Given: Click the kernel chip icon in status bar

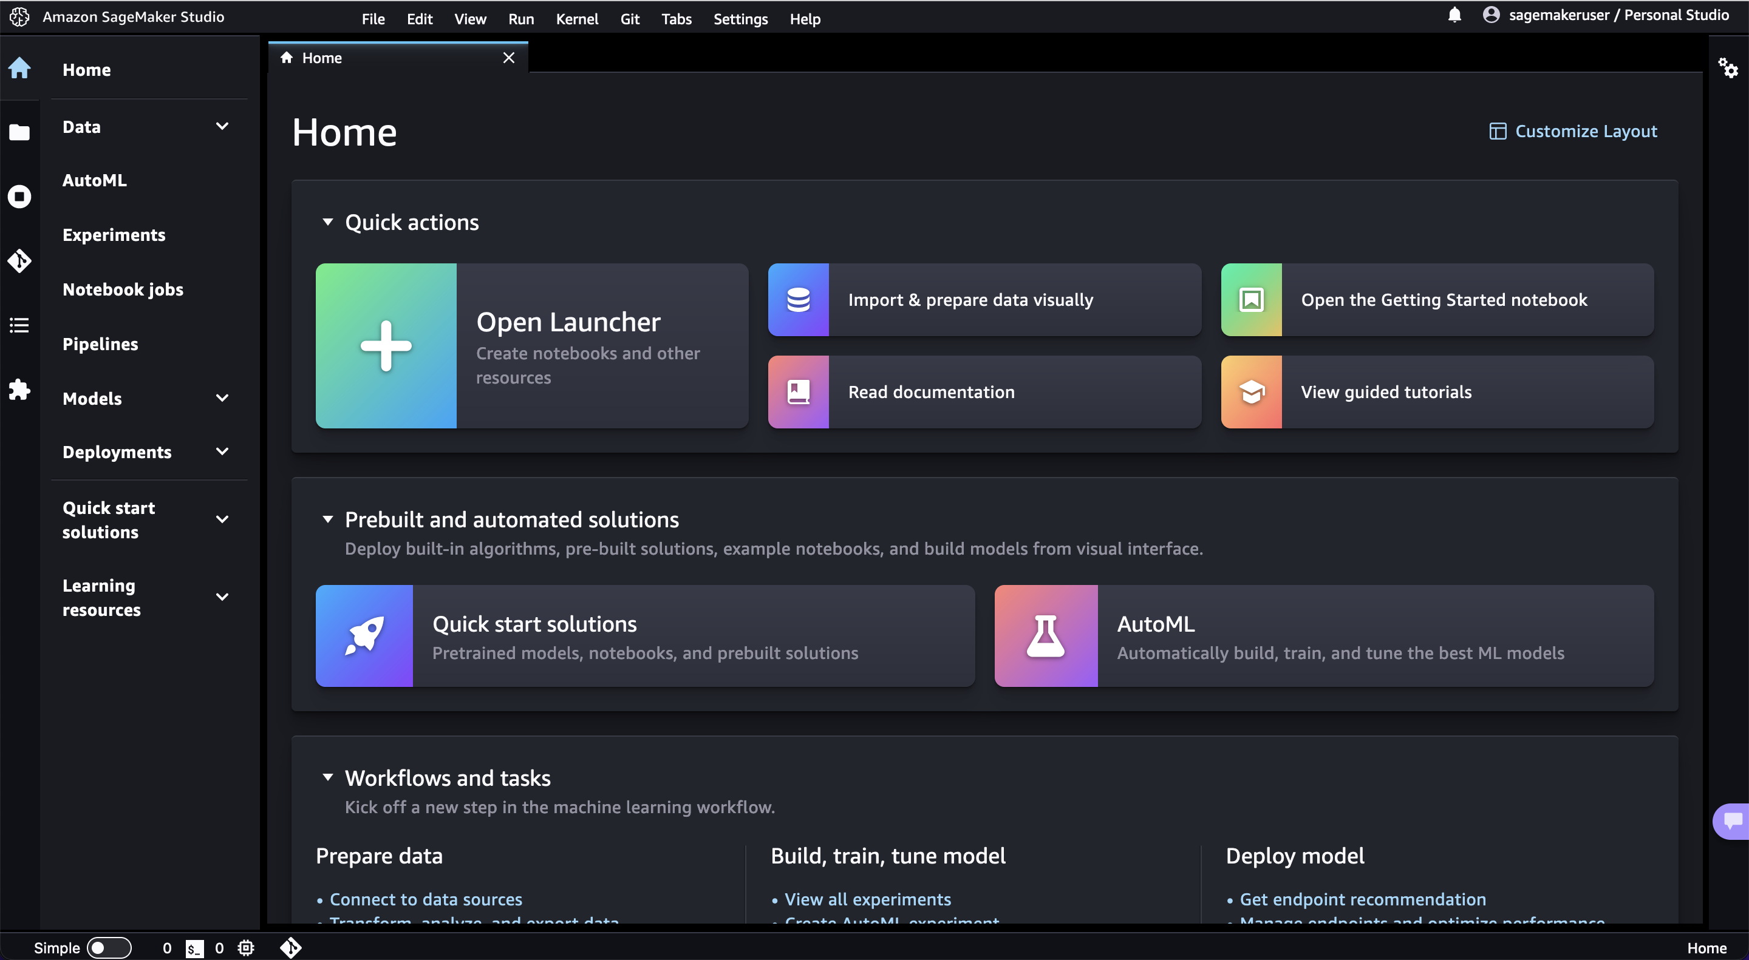Looking at the screenshot, I should [246, 948].
